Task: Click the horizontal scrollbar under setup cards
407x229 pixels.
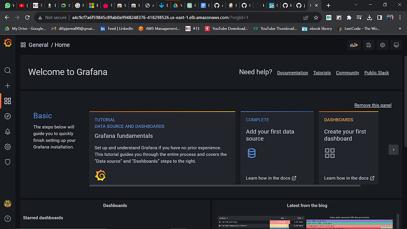Action: pos(225,186)
